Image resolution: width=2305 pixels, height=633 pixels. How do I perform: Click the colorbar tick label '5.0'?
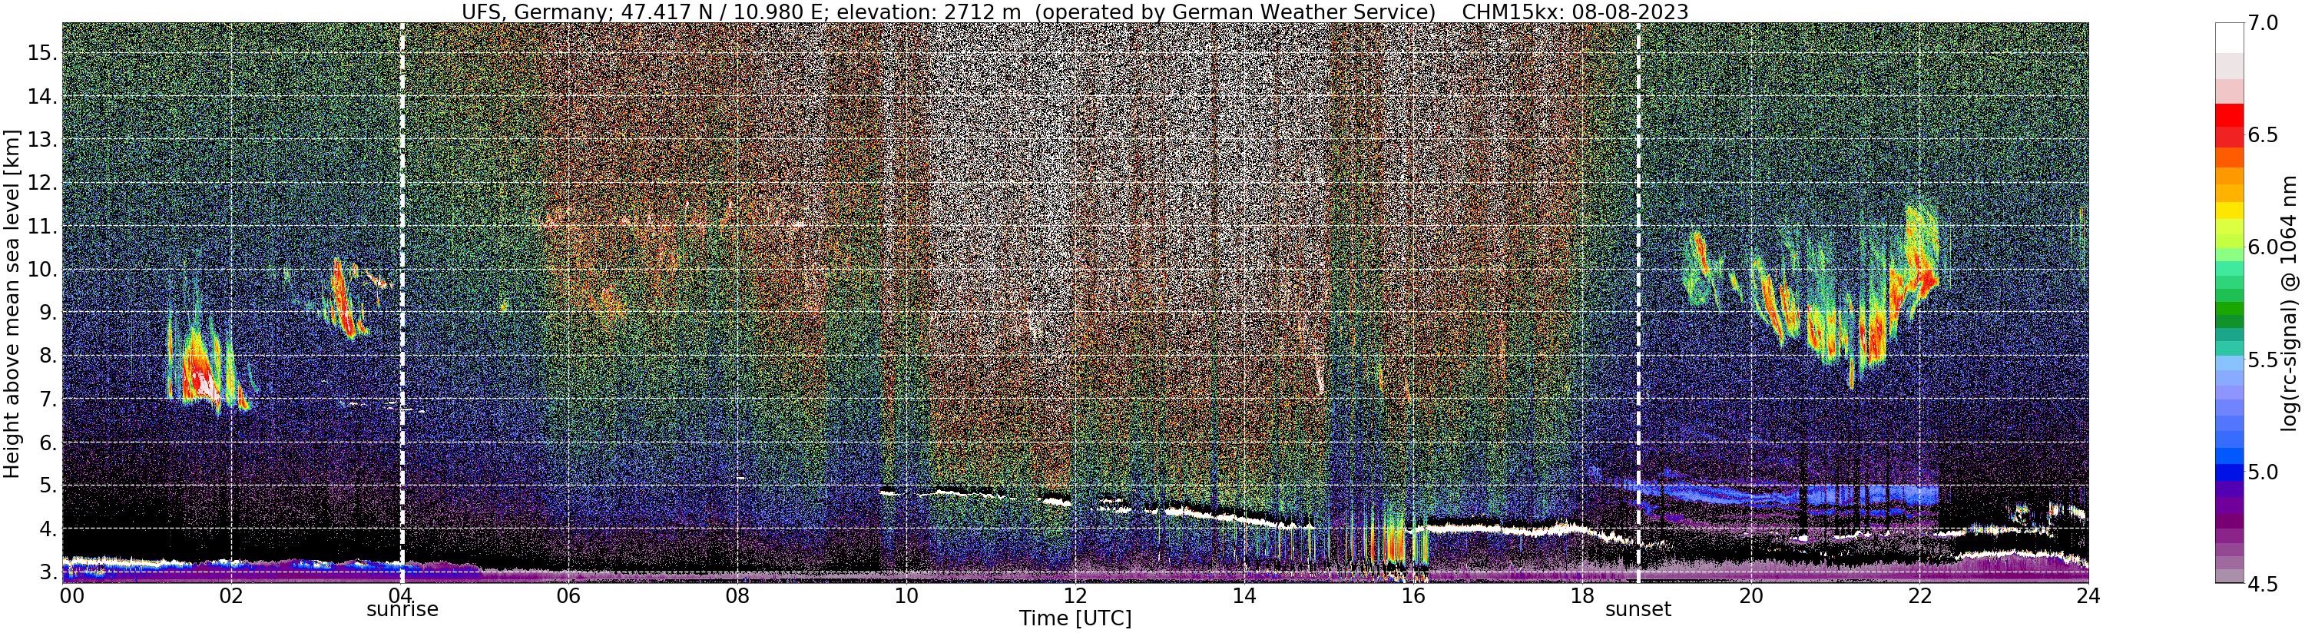[x=2262, y=472]
